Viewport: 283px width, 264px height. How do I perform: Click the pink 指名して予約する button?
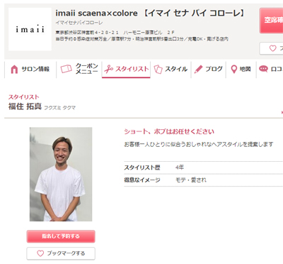pos(61,236)
